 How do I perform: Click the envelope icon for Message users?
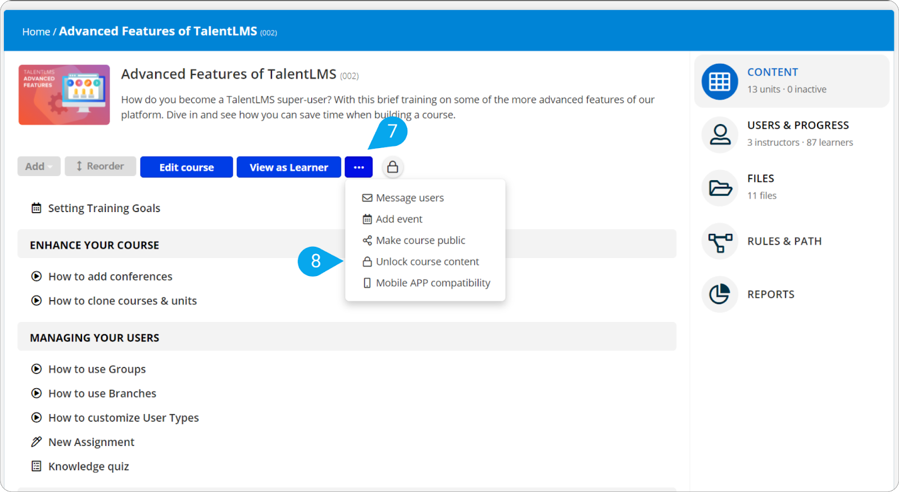coord(367,198)
